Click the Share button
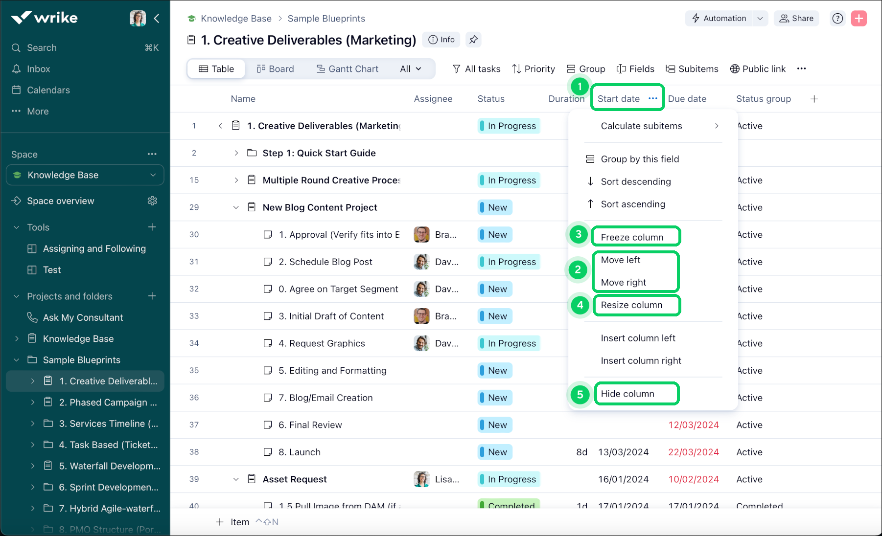The width and height of the screenshot is (882, 536). pos(796,19)
